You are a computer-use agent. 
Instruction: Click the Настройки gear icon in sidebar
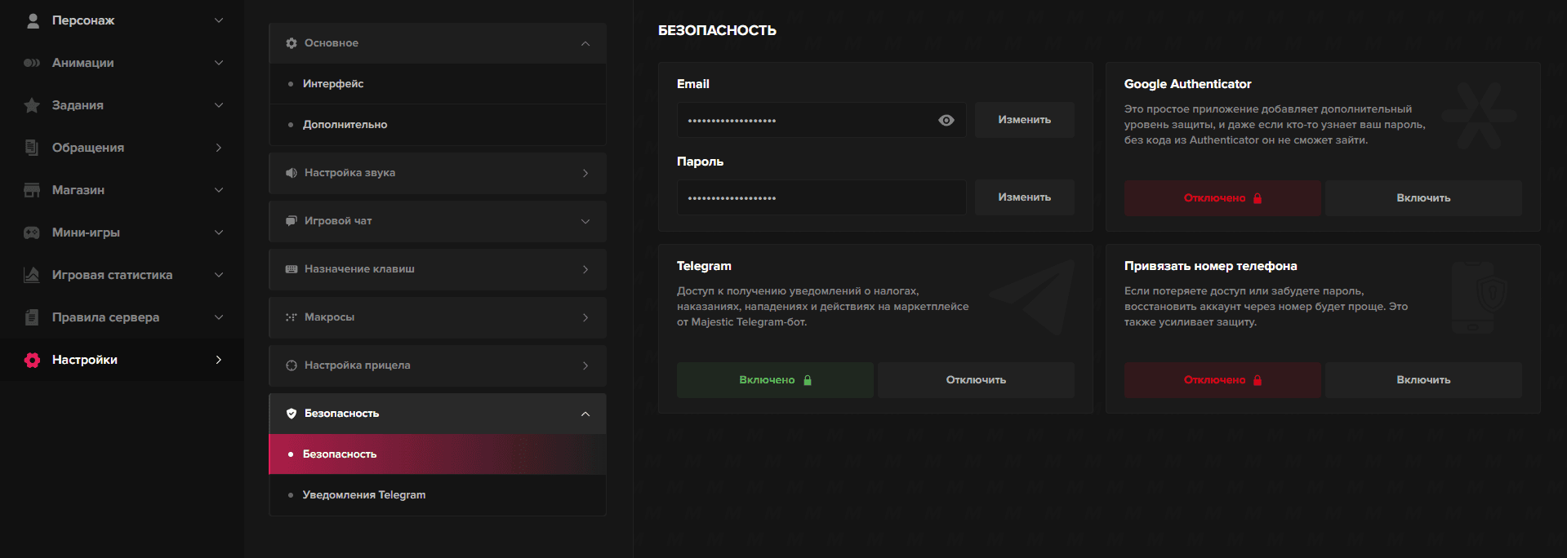click(32, 360)
